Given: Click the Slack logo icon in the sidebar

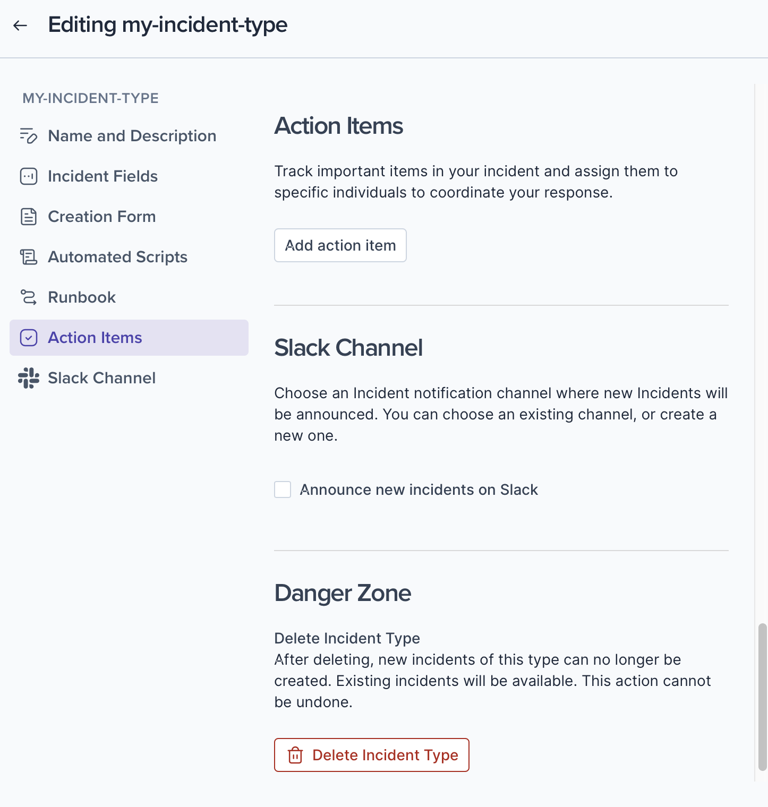Looking at the screenshot, I should tap(29, 378).
